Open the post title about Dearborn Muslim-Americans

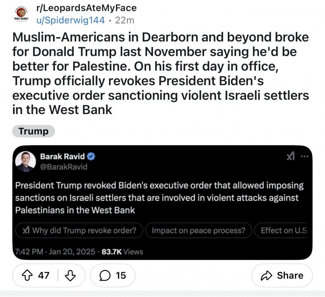point(161,73)
